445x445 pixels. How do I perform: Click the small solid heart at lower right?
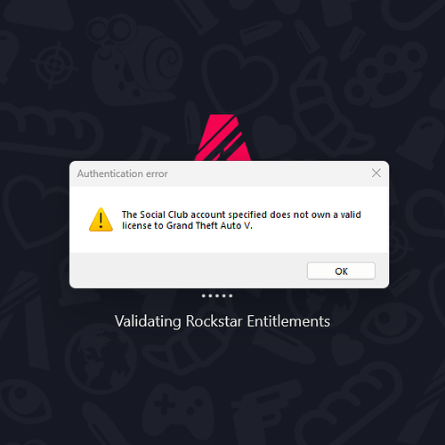tap(348, 349)
